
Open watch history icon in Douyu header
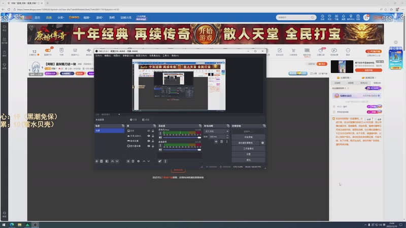click(x=322, y=17)
